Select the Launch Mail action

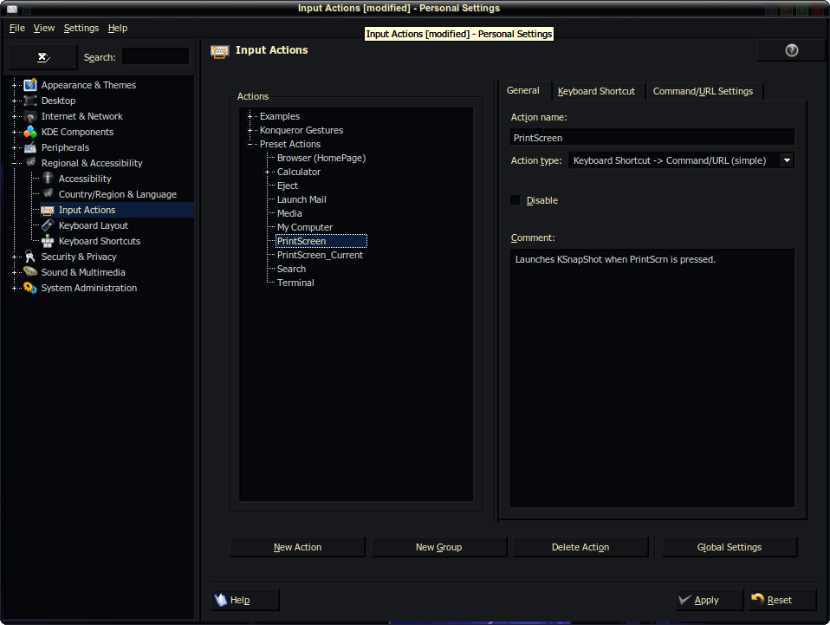pos(302,199)
